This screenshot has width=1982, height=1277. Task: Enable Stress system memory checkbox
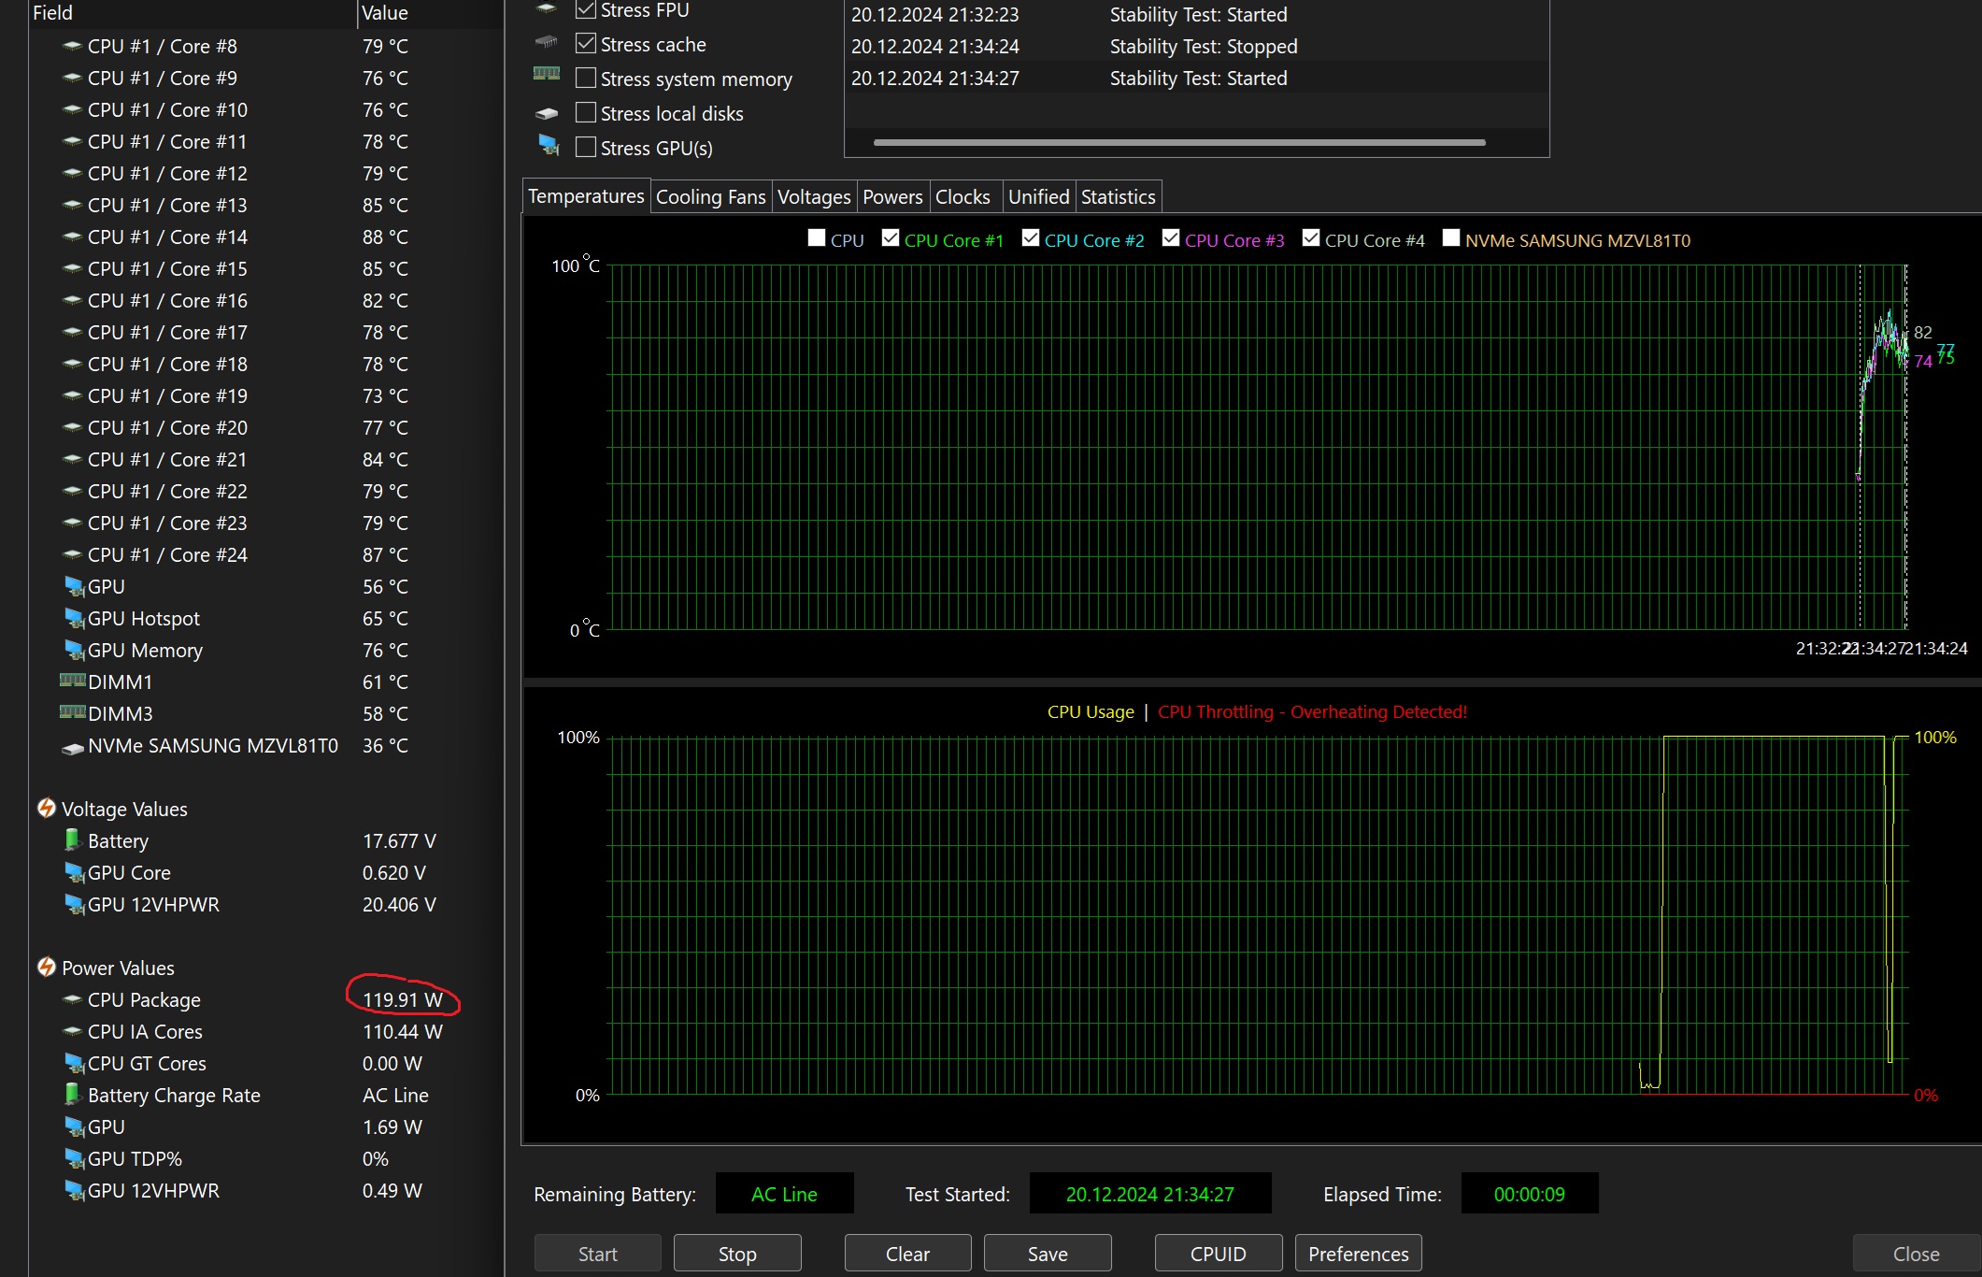tap(586, 78)
